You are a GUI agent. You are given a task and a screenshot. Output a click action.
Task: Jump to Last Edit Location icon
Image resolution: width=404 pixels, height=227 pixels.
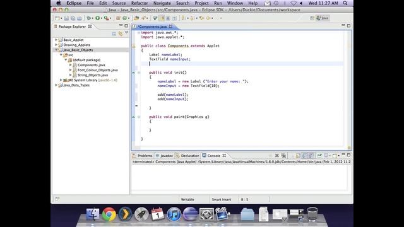[x=201, y=18]
